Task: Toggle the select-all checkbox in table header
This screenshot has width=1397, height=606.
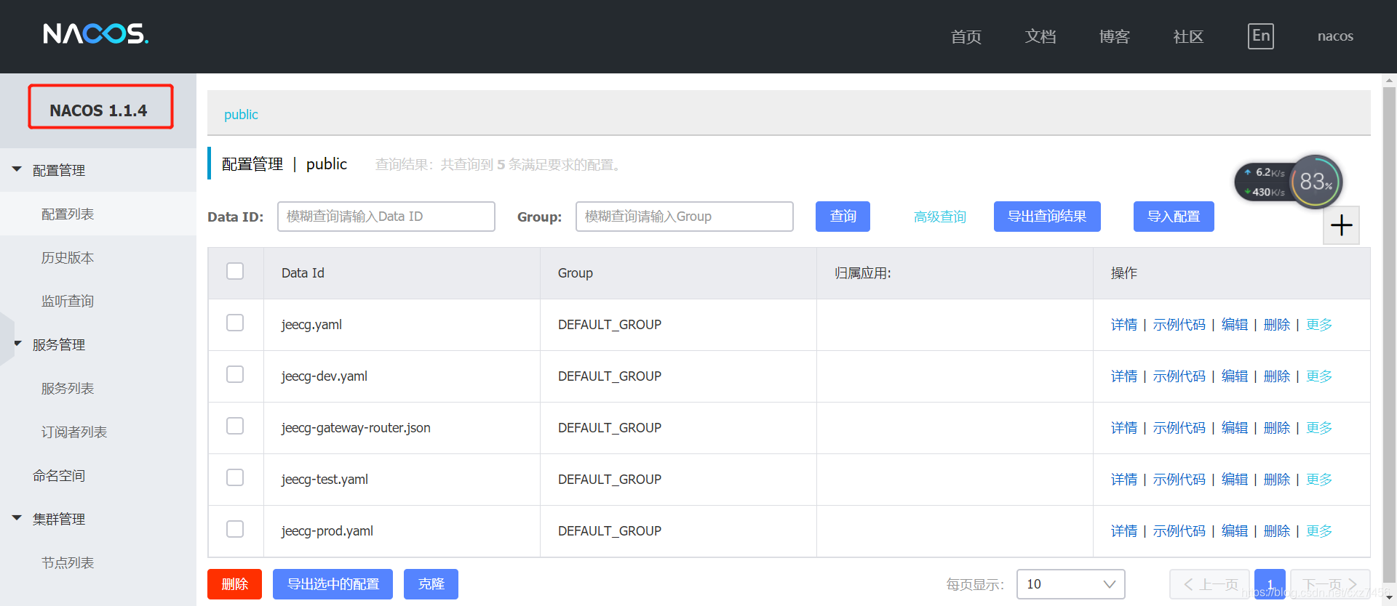Action: coord(235,271)
